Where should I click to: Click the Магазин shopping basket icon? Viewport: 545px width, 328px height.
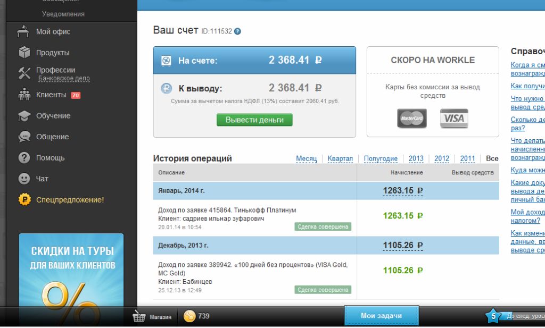click(x=139, y=316)
